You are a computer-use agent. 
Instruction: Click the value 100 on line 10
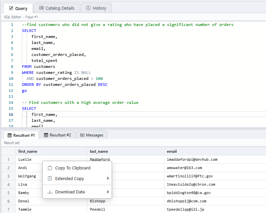coord(99,79)
